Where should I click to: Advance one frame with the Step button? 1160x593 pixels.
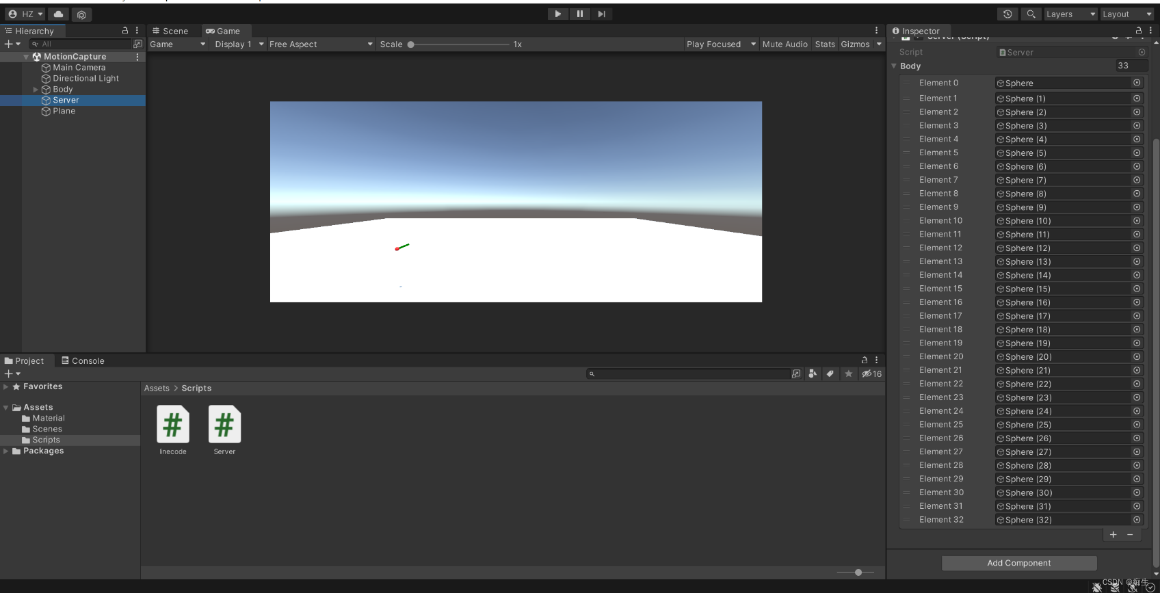[601, 14]
